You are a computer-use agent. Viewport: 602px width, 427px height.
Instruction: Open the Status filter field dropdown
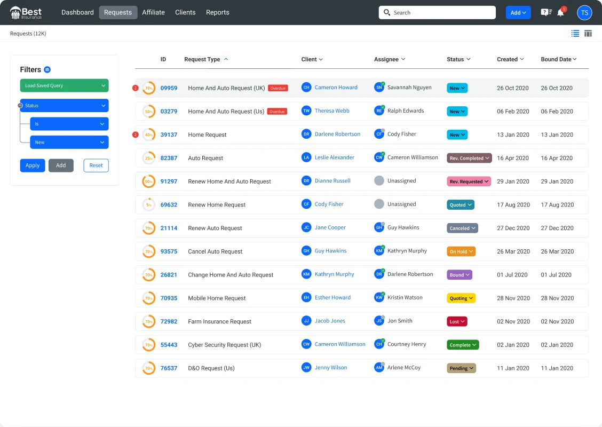(x=64, y=106)
